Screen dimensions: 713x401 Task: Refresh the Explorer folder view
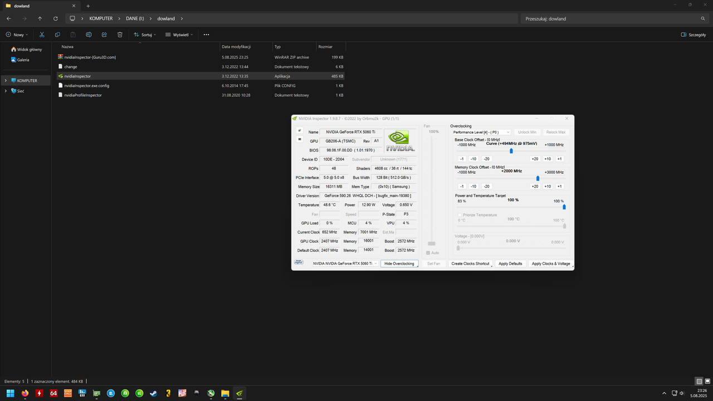coord(55,18)
